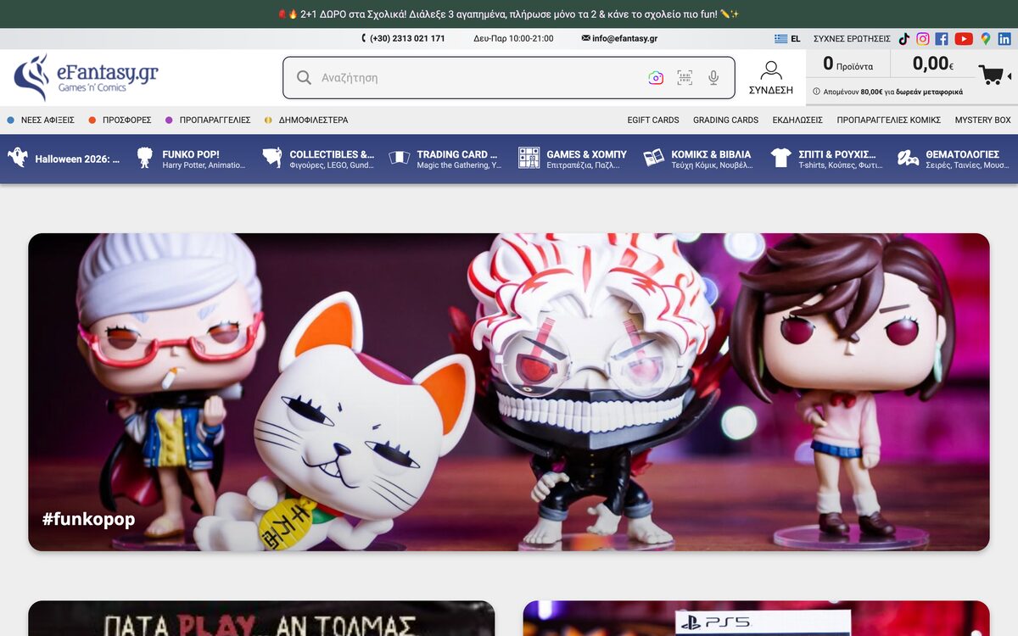Open the camera image search icon
This screenshot has width=1018, height=636.
656,78
